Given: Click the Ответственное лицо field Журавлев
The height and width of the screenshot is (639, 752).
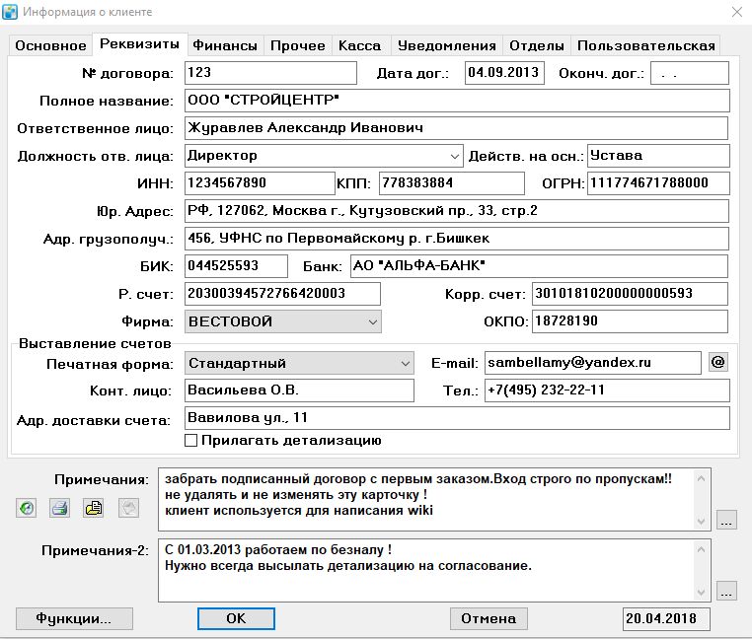Looking at the screenshot, I should (x=456, y=128).
